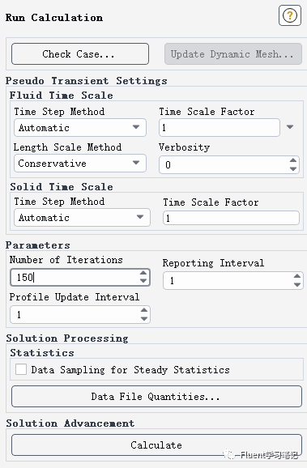Open Data File Quantities dialog
The height and width of the screenshot is (468, 307).
tap(157, 397)
